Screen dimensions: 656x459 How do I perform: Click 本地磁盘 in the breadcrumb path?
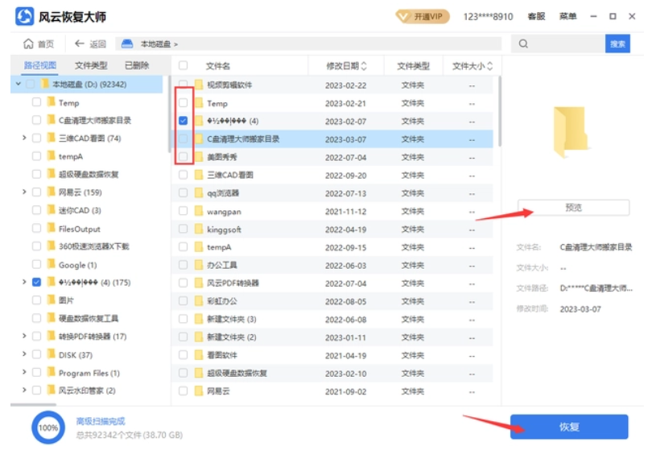tap(155, 44)
